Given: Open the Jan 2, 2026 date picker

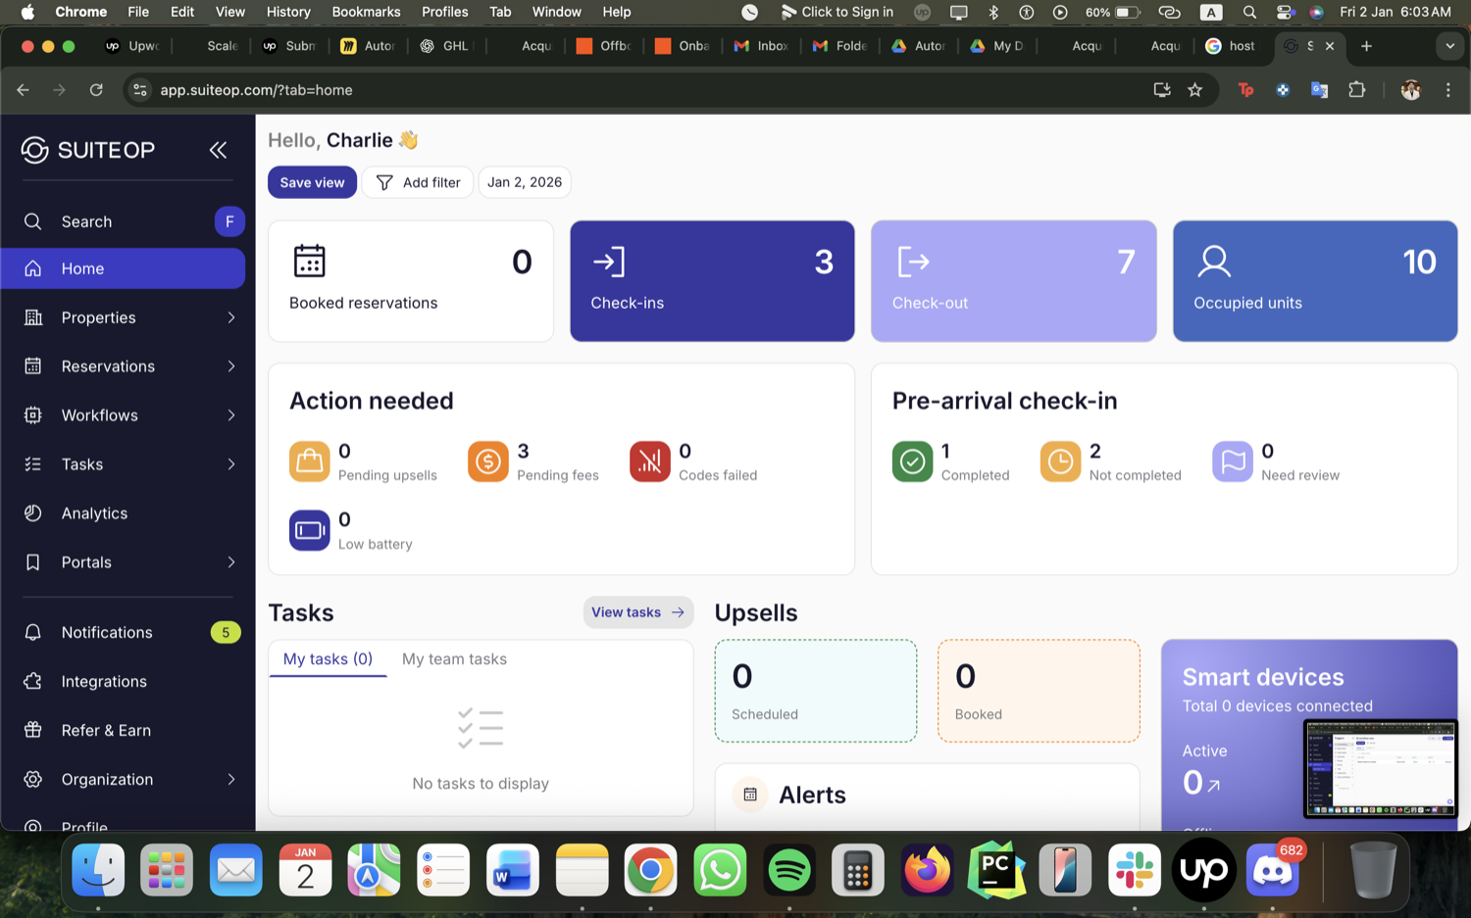Looking at the screenshot, I should click(525, 182).
